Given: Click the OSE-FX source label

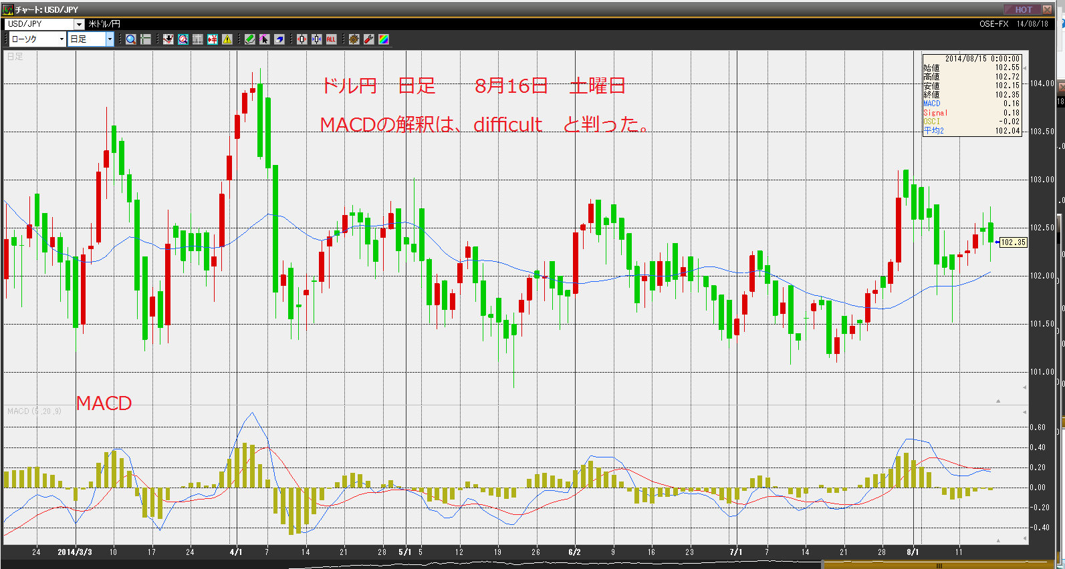Looking at the screenshot, I should (x=993, y=24).
